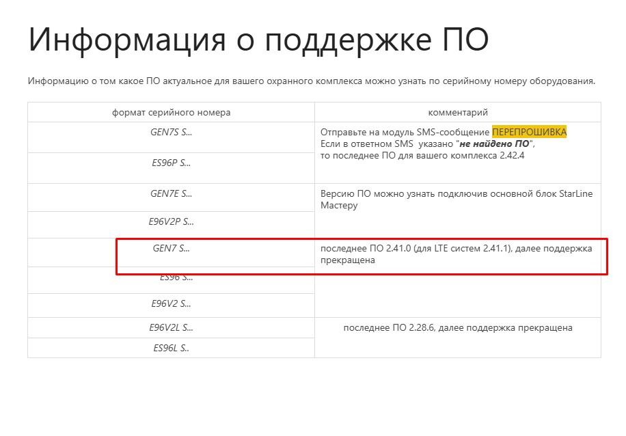Click the word "прекращена" inside the red box
Image resolution: width=626 pixels, height=436 pixels.
[347, 260]
